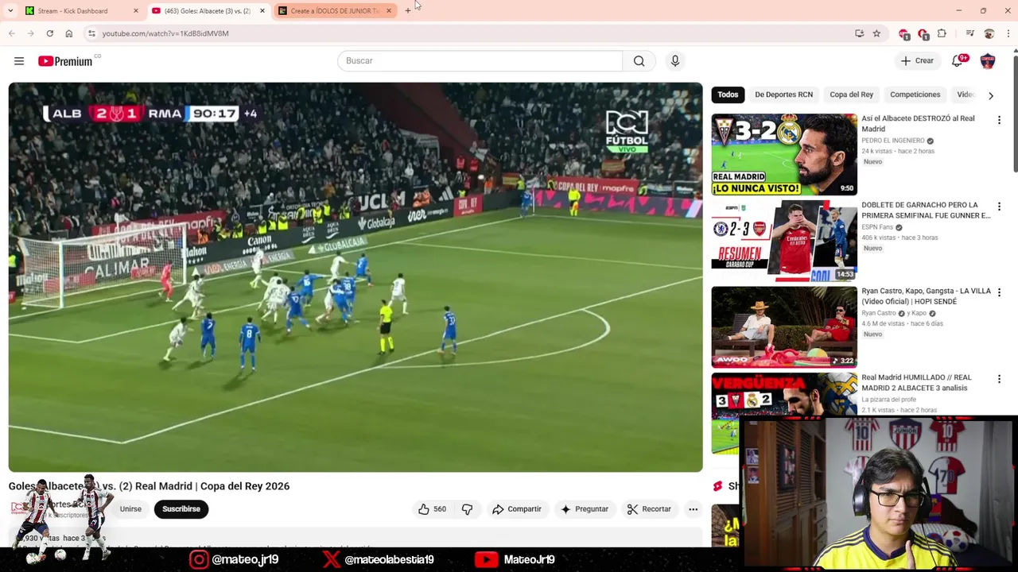
Task: Open the Chrome three-dot menu
Action: point(1008,33)
